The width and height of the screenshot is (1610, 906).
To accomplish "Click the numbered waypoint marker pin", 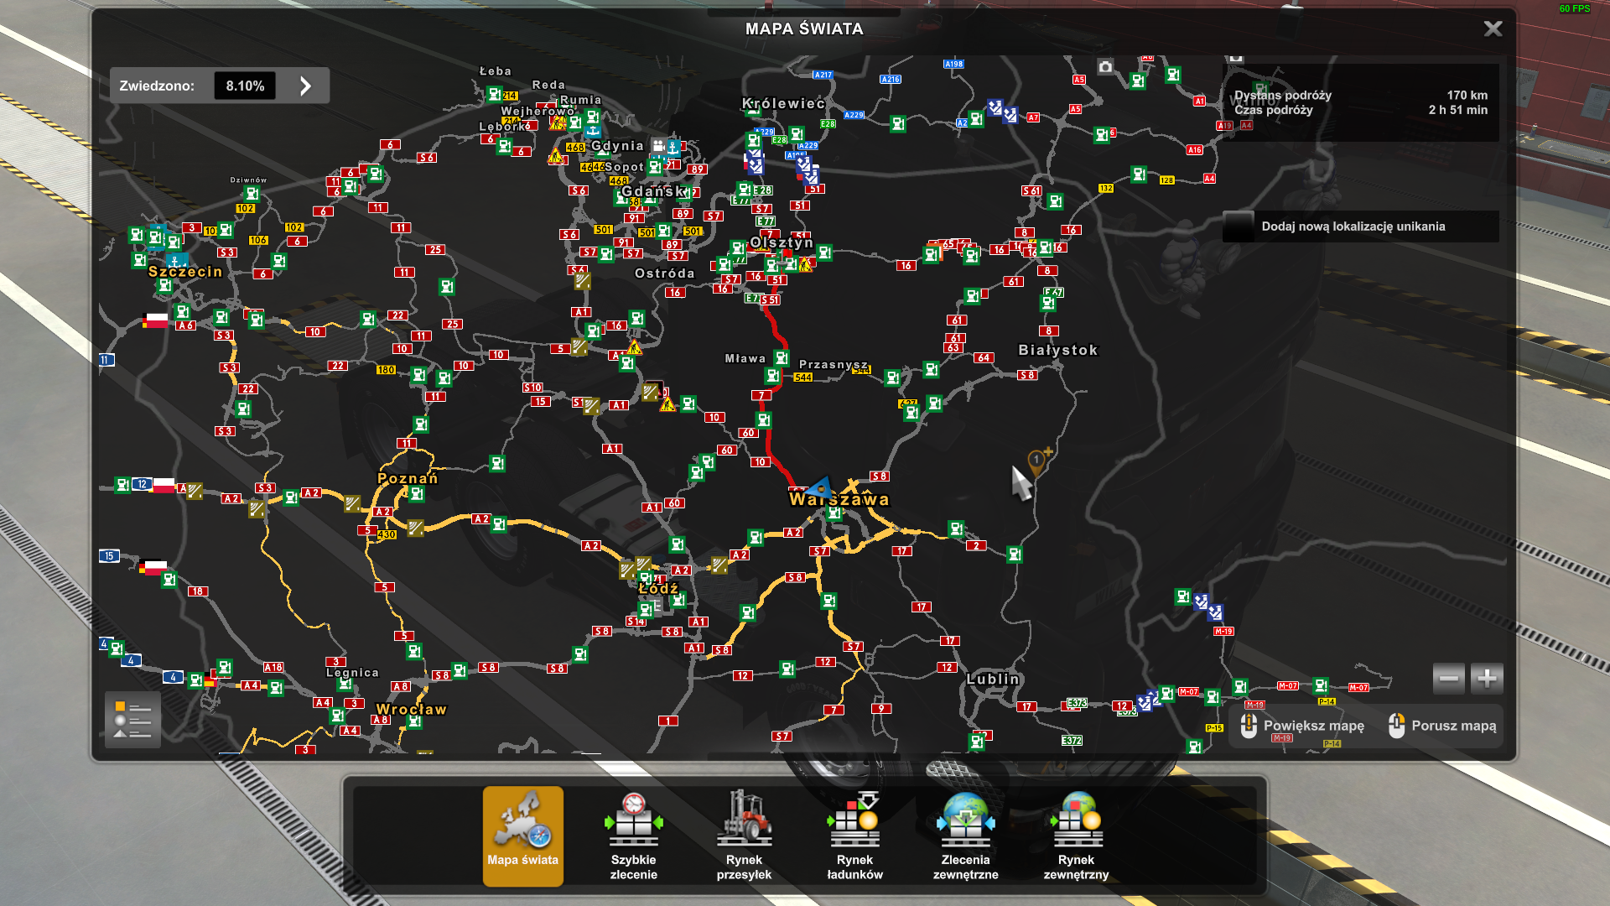I will (1036, 460).
